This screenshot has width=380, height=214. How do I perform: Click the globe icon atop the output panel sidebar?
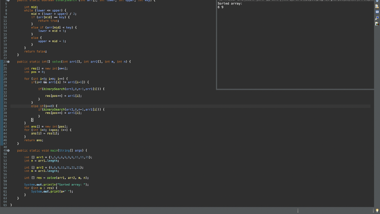[377, 2]
